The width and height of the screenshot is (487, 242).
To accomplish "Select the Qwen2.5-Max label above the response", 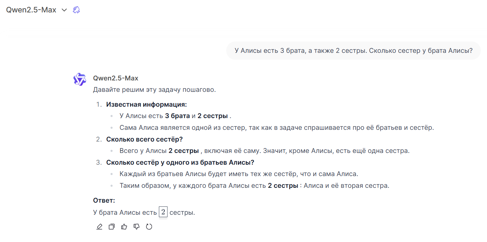I will pyautogui.click(x=115, y=78).
